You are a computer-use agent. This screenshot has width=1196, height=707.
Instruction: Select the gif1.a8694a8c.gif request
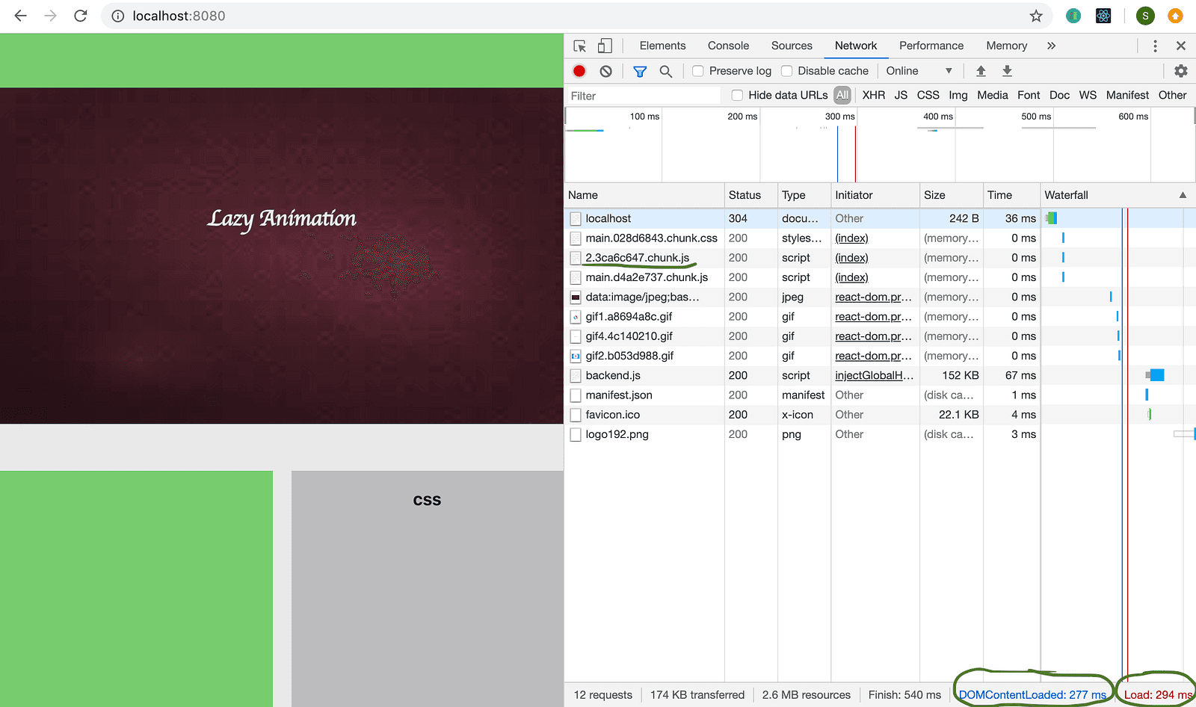point(880,316)
